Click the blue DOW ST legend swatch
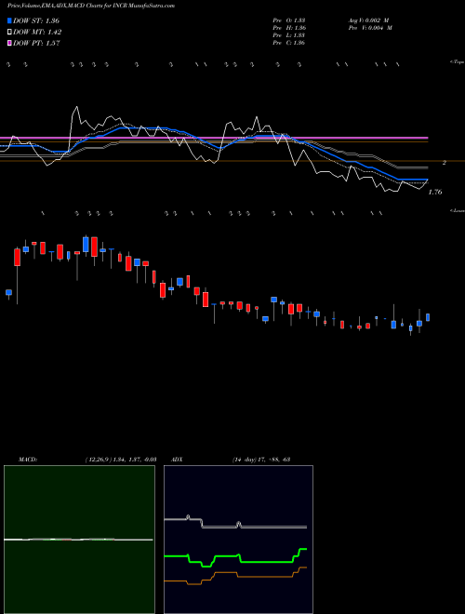 coord(9,20)
